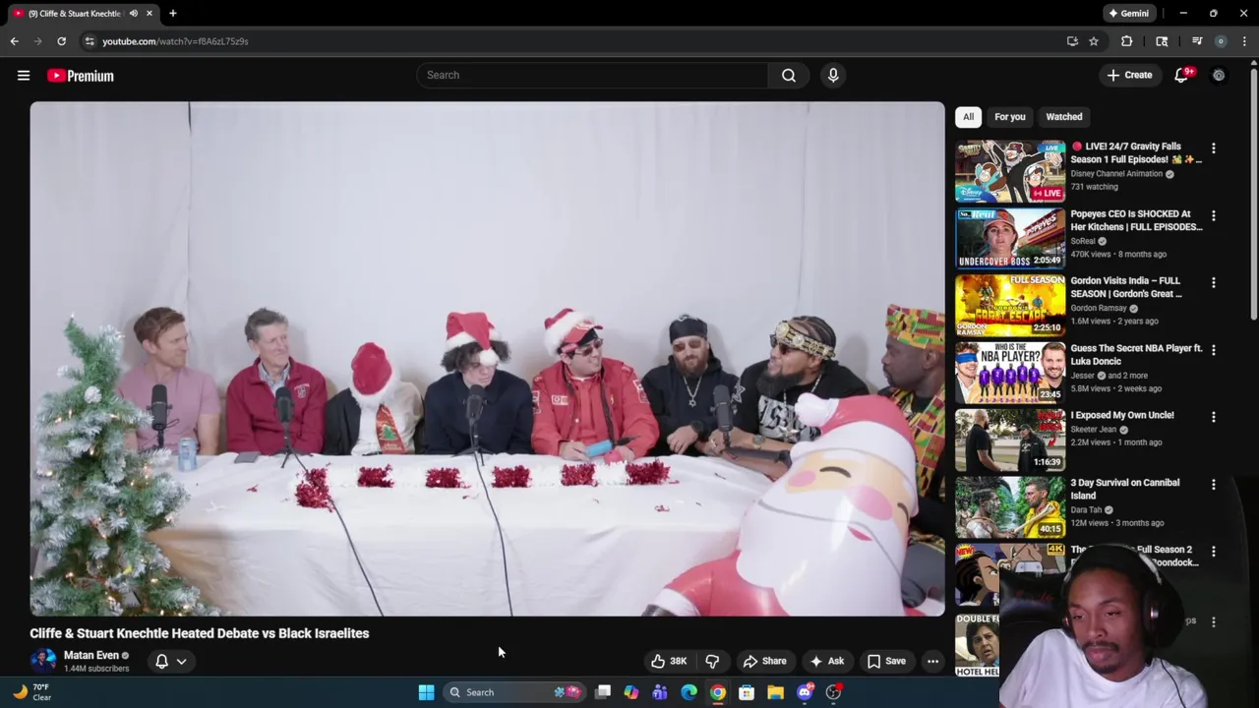This screenshot has width=1259, height=708.
Task: Open 3 Day Survival on Cannibal Island thumbnail
Action: pyautogui.click(x=1010, y=506)
